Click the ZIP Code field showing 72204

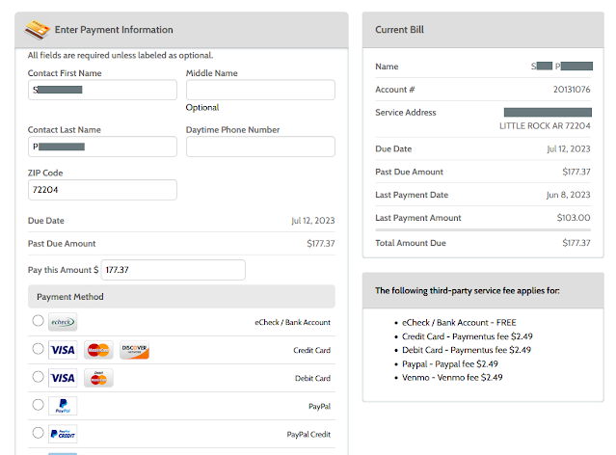[102, 190]
